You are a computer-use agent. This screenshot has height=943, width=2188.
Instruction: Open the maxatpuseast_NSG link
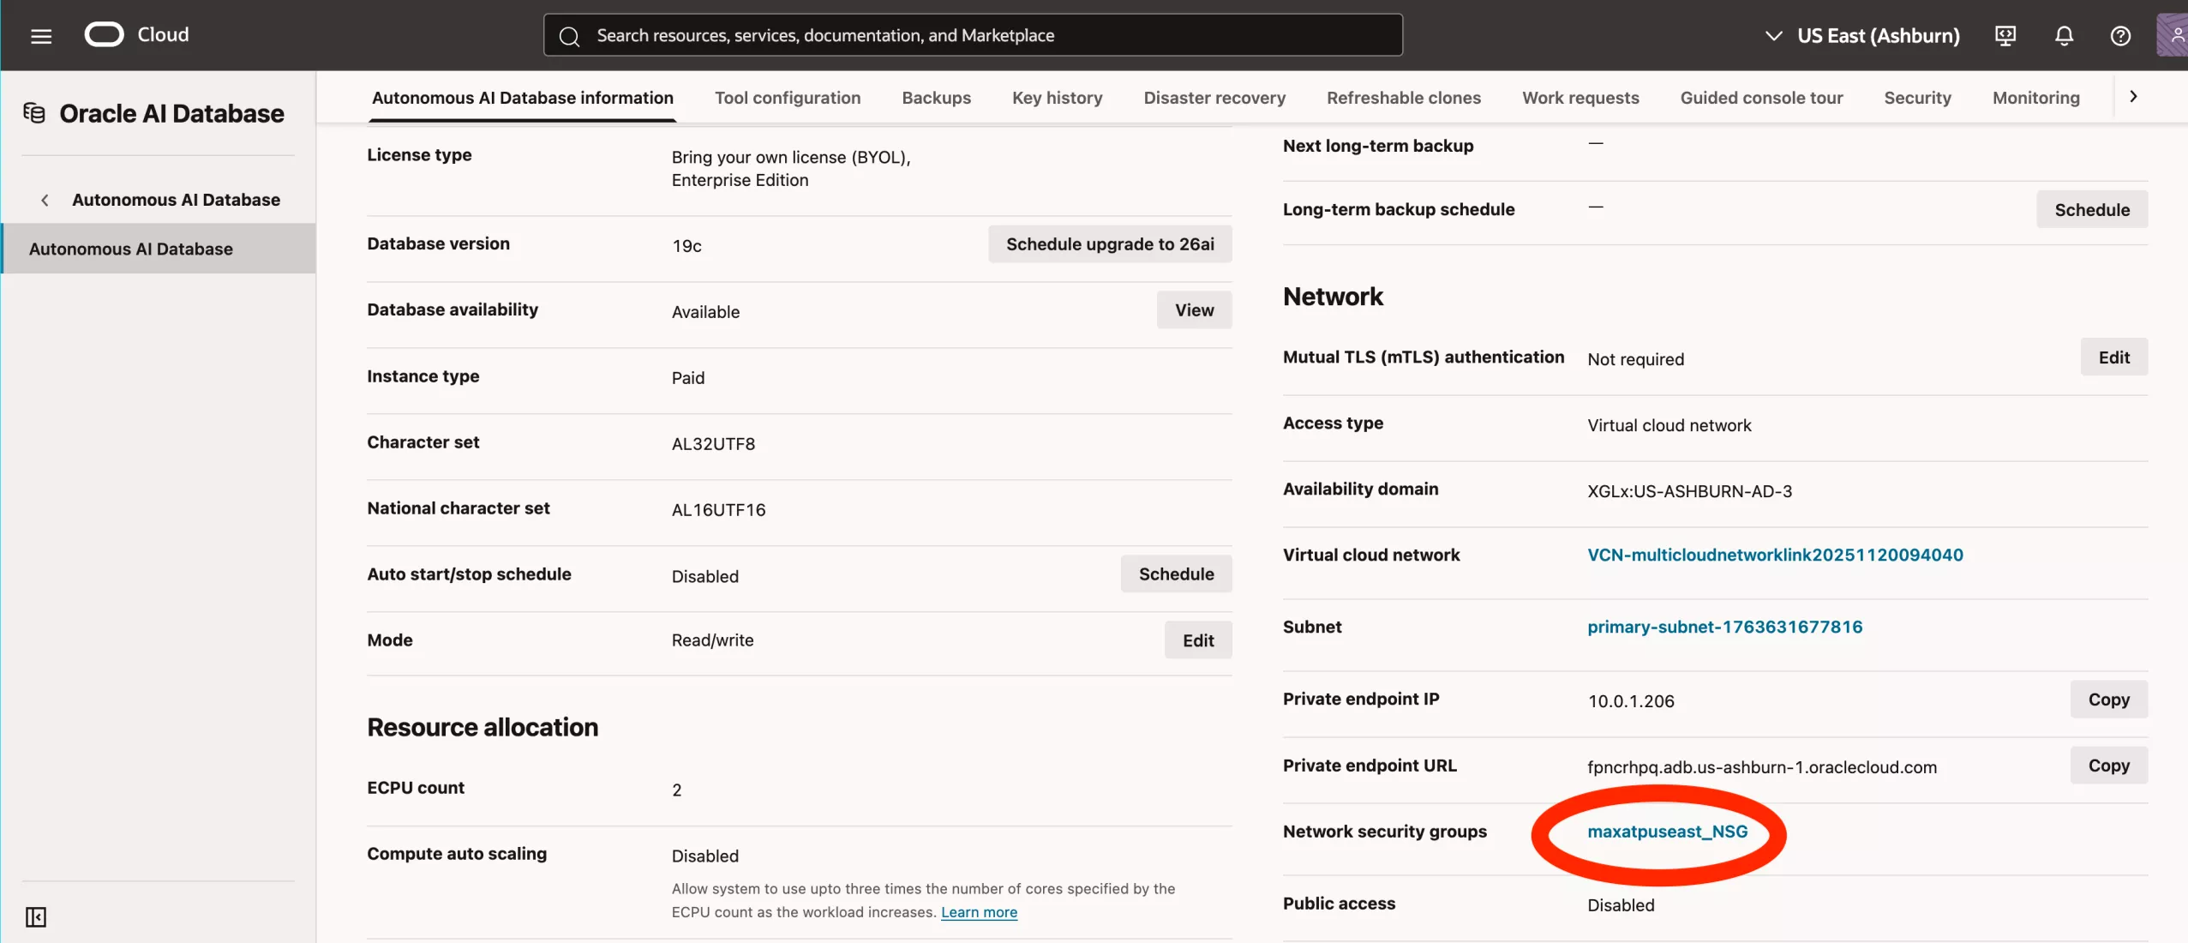click(1666, 832)
